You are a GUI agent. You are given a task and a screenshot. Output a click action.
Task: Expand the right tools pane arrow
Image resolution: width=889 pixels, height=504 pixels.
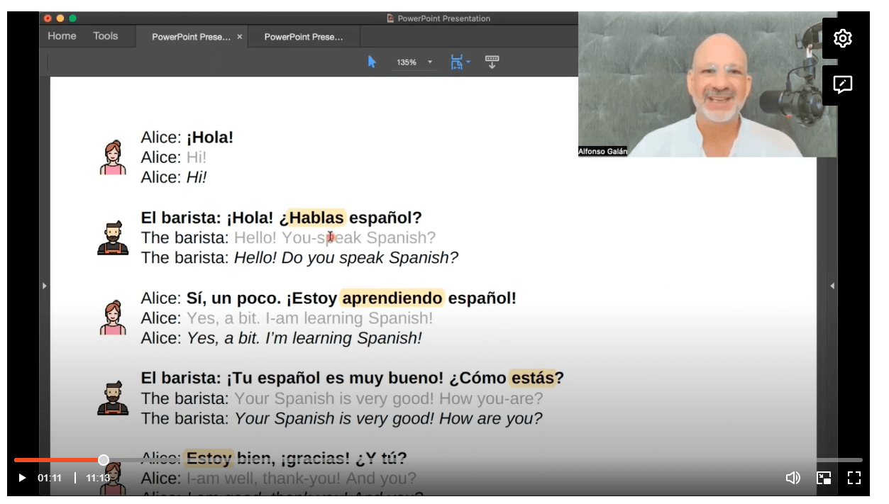(832, 286)
